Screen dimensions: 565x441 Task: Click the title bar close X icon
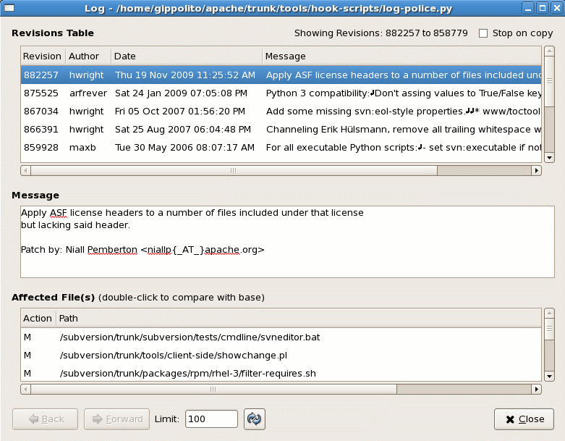pos(556,8)
